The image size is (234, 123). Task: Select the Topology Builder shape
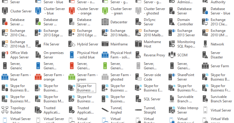(x=5, y=110)
